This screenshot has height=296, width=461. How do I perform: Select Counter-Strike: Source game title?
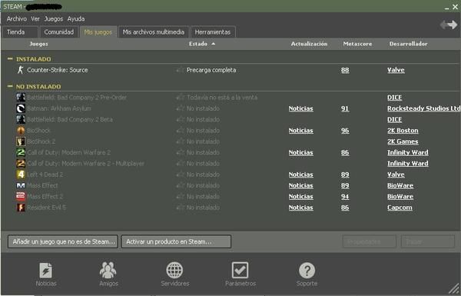(x=58, y=70)
